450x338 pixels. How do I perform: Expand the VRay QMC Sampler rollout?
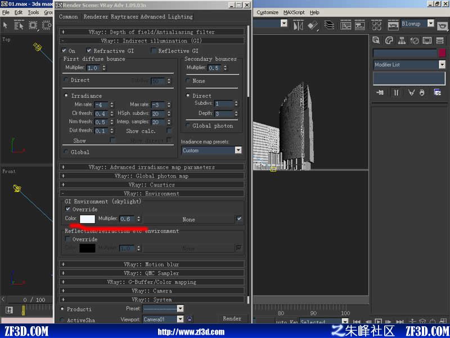click(x=152, y=273)
